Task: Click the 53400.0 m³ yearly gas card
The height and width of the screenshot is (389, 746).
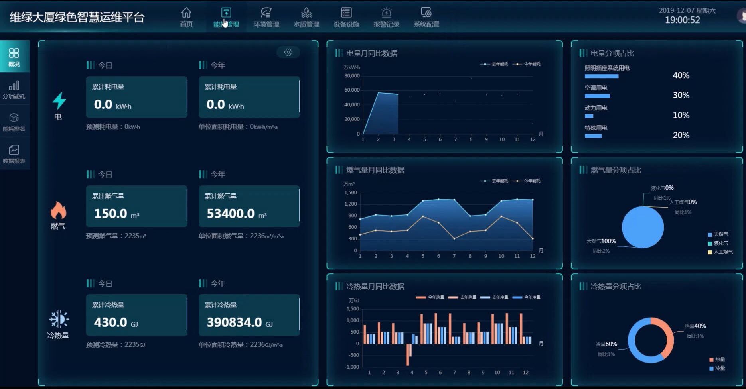Action: click(249, 206)
